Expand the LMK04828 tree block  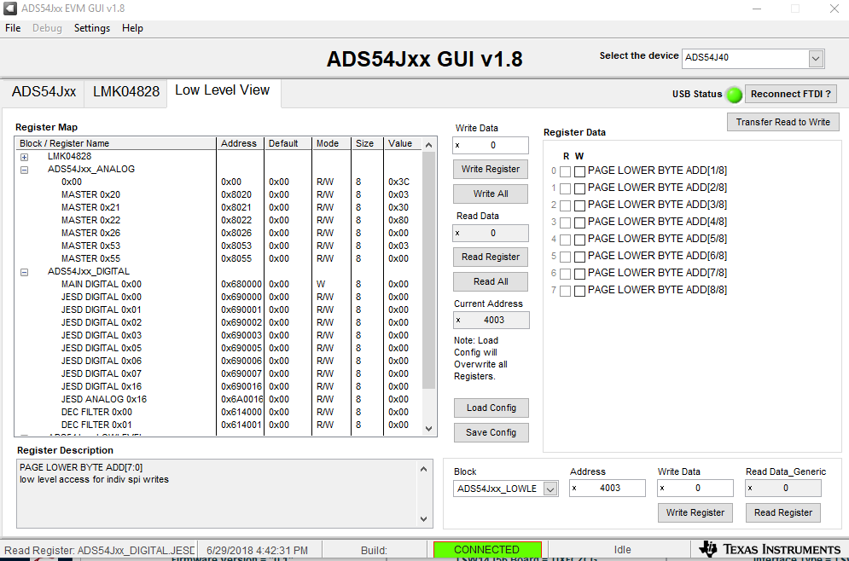tap(25, 157)
